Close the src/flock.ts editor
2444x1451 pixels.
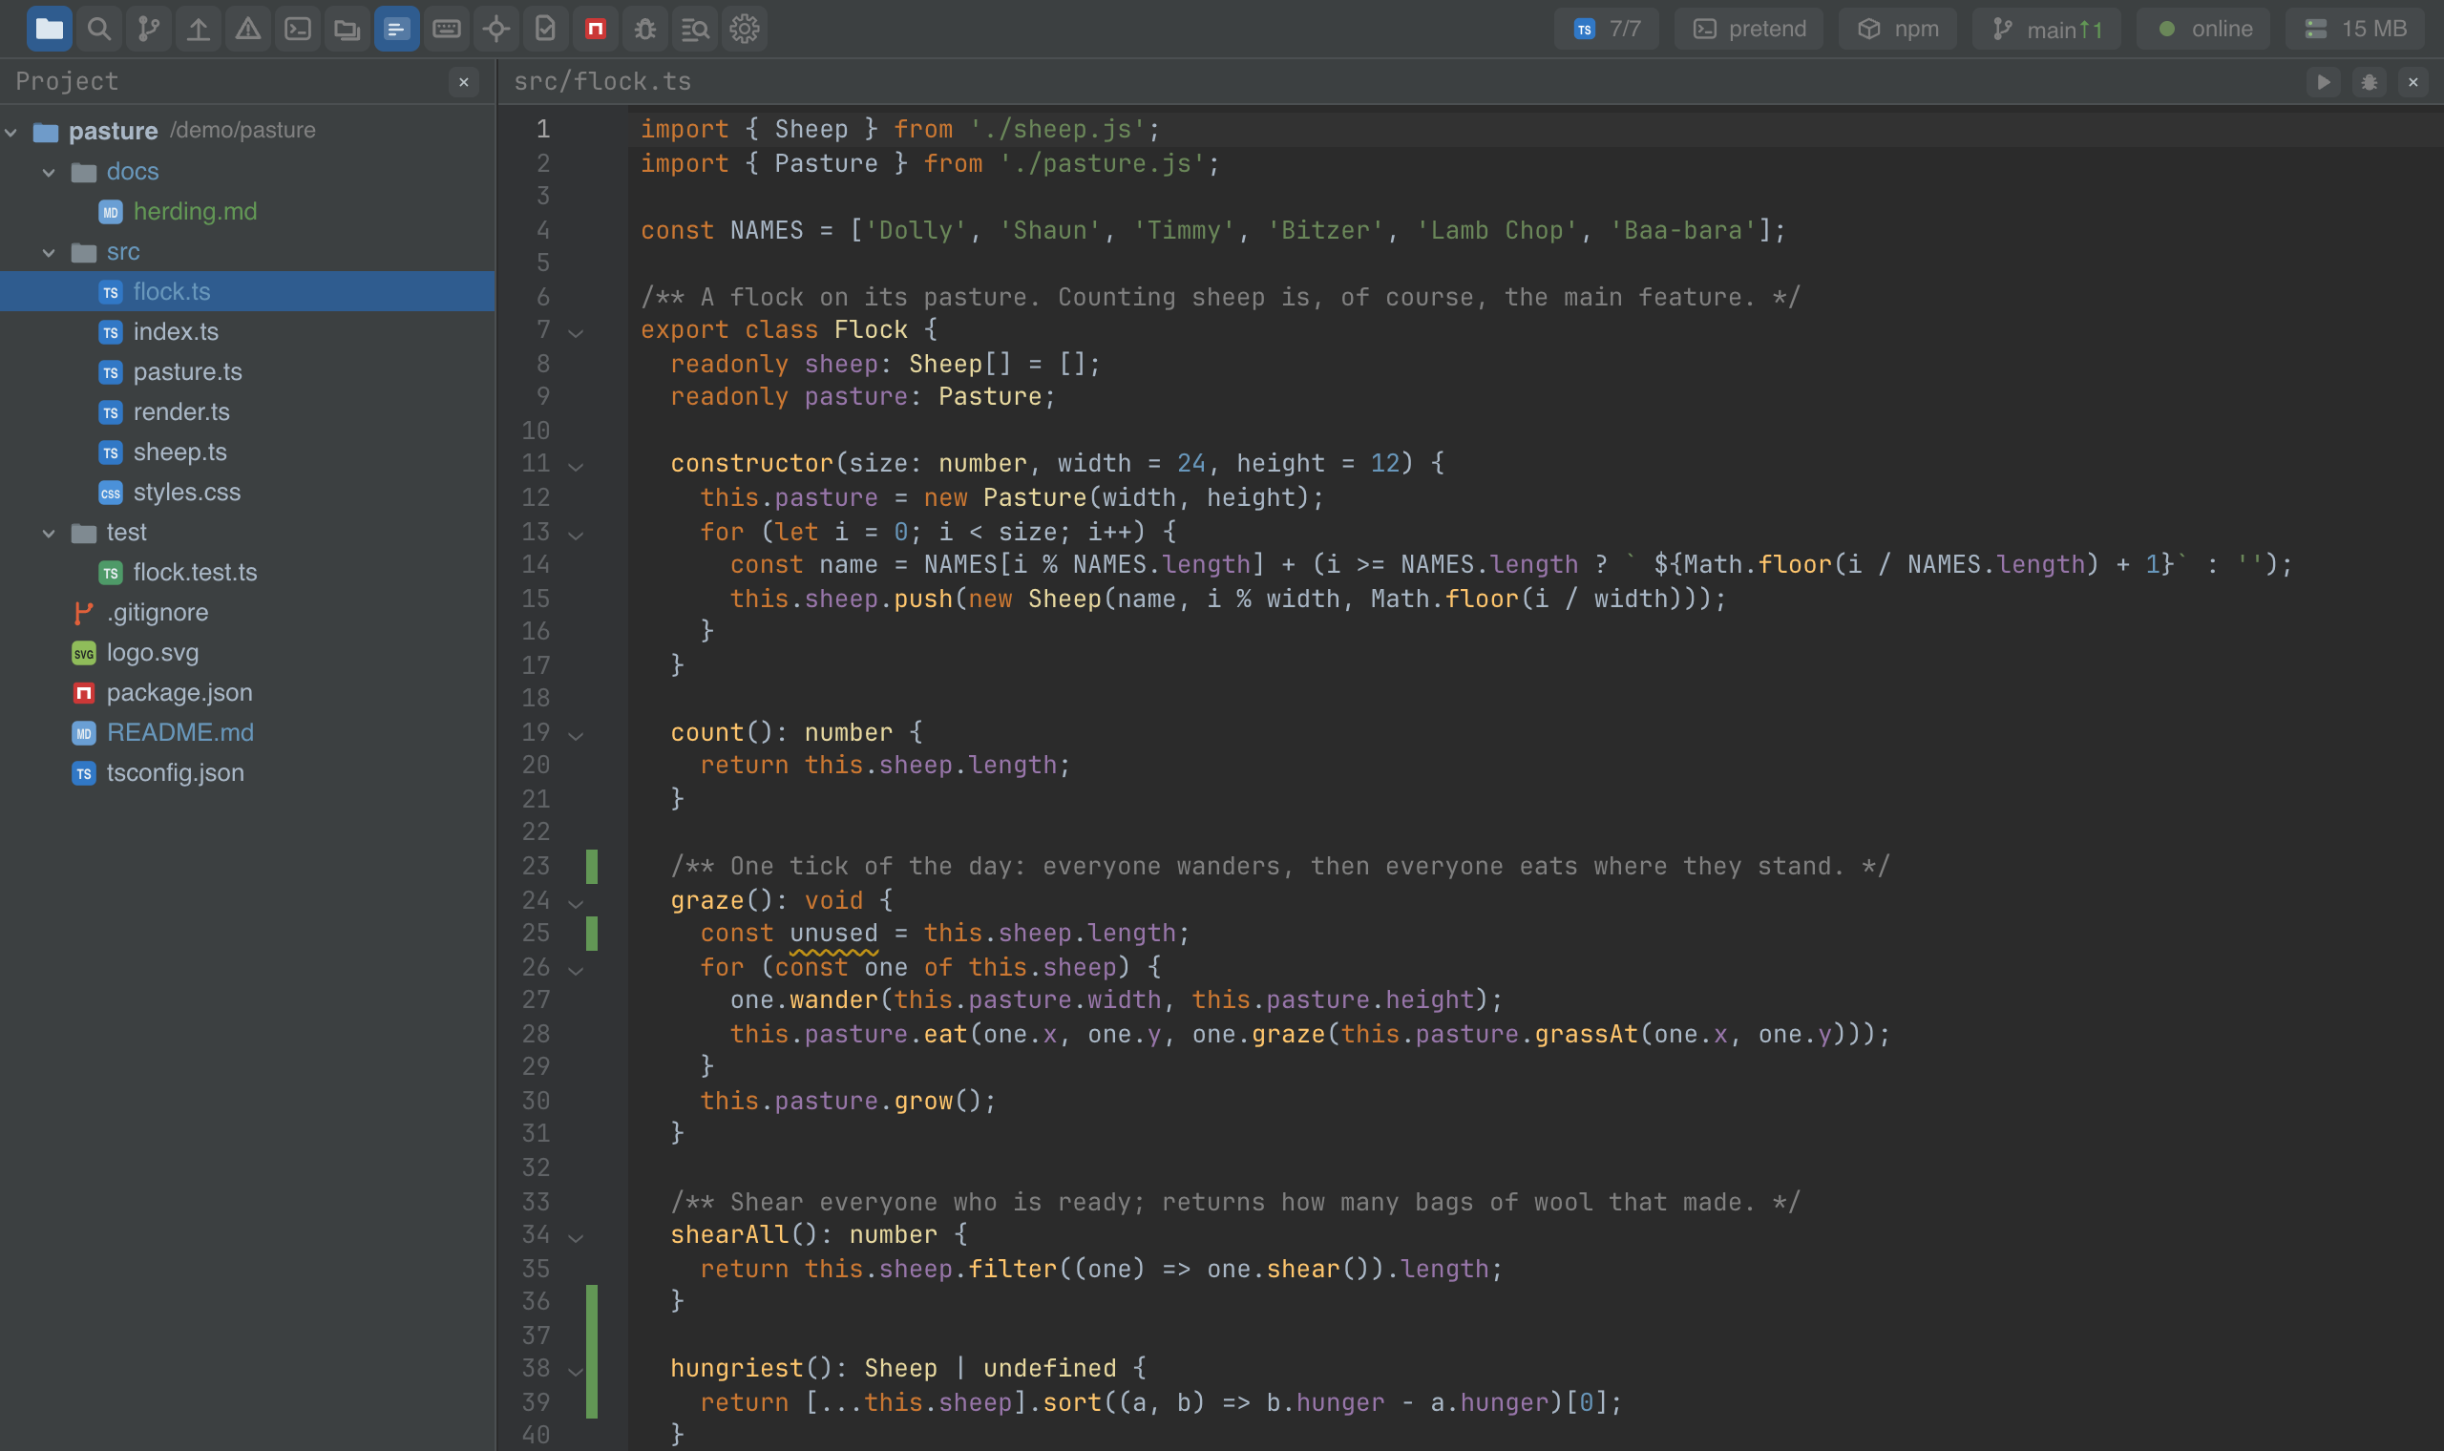(2413, 82)
